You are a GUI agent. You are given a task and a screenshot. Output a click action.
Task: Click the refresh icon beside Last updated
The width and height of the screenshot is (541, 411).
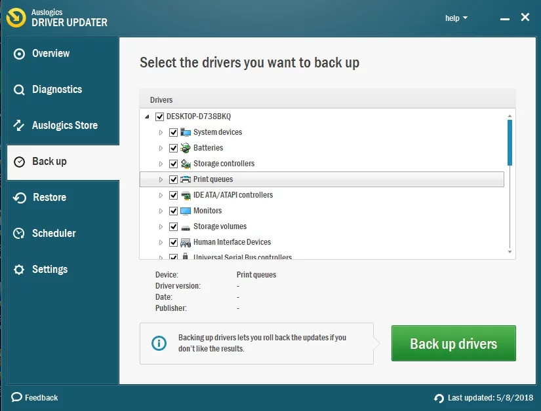pyautogui.click(x=439, y=399)
